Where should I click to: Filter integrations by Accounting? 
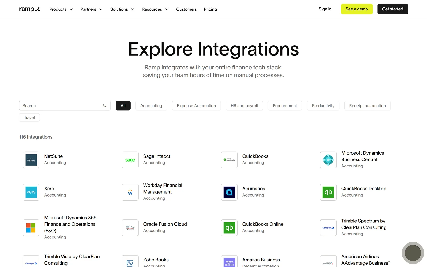[x=151, y=105]
